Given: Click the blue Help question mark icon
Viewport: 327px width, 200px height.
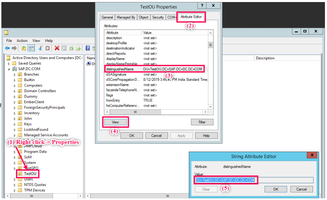Looking at the screenshot, I should coord(88,48).
